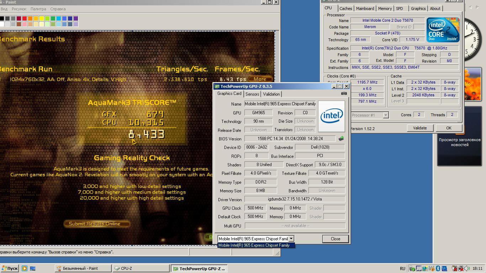The width and height of the screenshot is (486, 273).
Task: Click the power plug tray icon
Action: [x=454, y=269]
